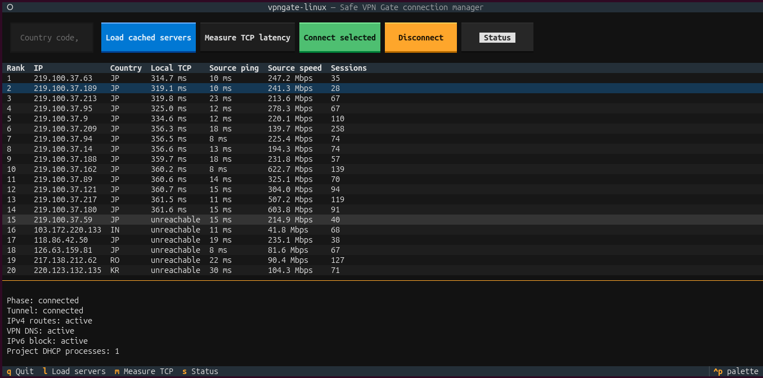Click the Rank column header
The height and width of the screenshot is (378, 763).
click(16, 68)
